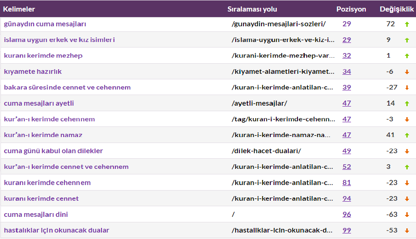The image size is (416, 239).
Task: Click orange down arrow for cuma mesajları dini
Action: (407, 215)
